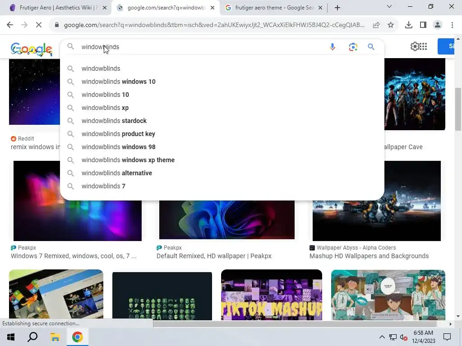Open File Explorer from taskbar
The image size is (462, 346).
point(55,337)
